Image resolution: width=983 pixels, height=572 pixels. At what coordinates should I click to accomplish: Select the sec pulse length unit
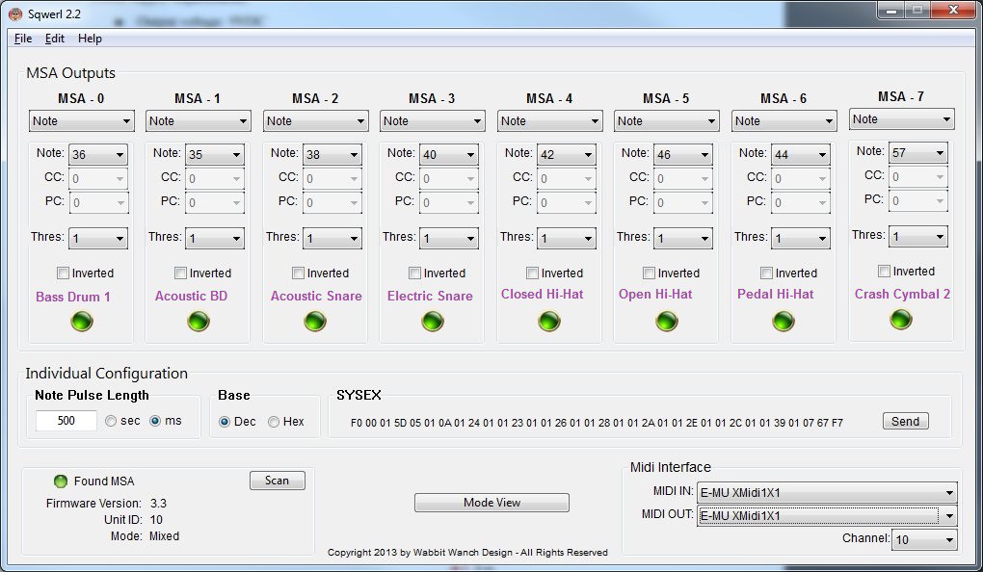[x=112, y=421]
